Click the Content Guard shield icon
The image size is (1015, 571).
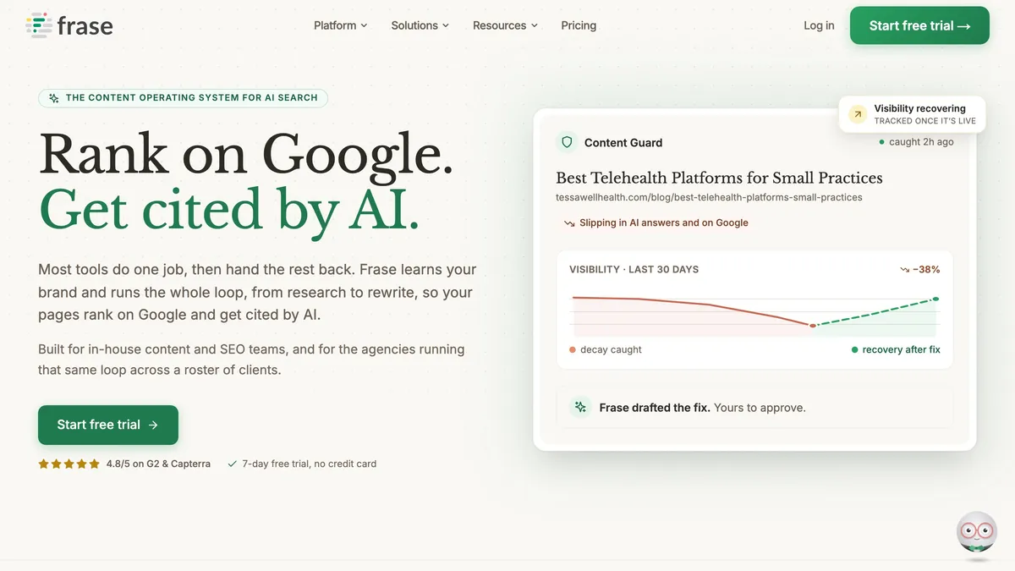[x=567, y=142]
